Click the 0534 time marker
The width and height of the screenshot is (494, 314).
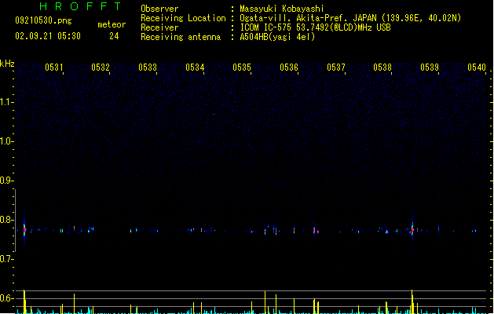195,68
